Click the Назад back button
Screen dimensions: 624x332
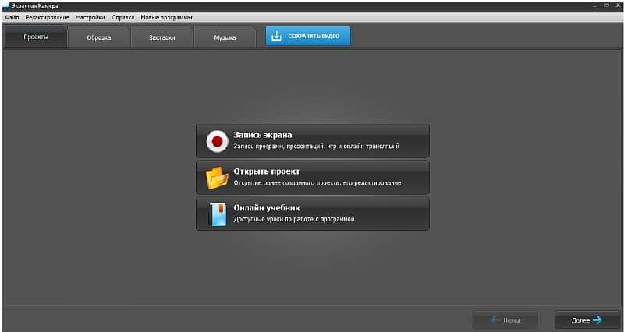point(505,320)
